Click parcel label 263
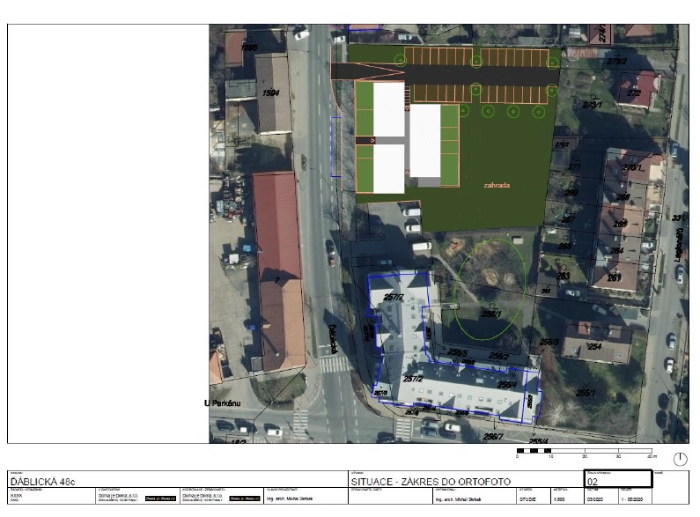Screen dimensions: 700x517 [564, 277]
